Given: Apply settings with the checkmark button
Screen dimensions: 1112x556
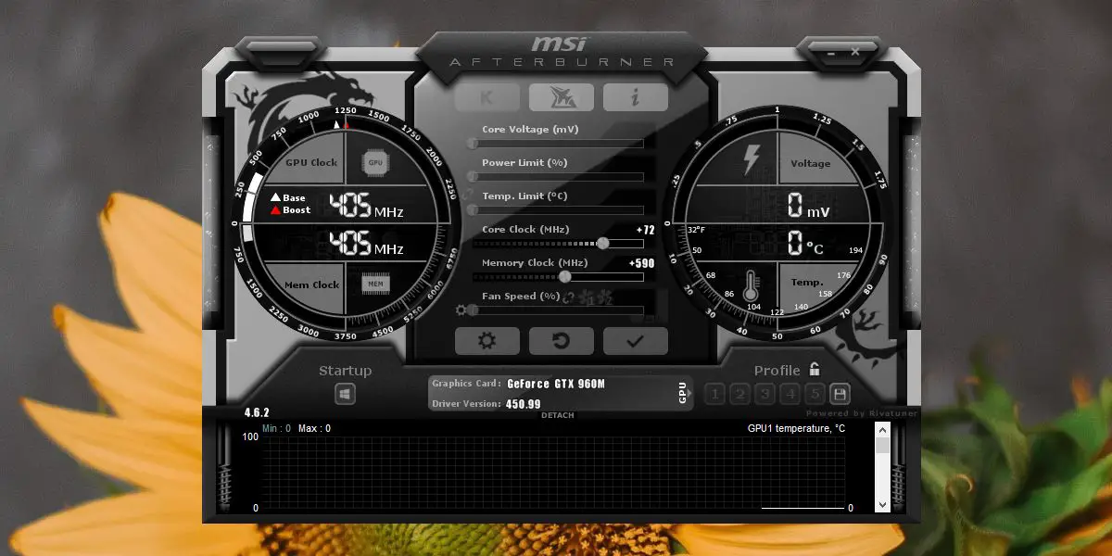Looking at the screenshot, I should point(636,341).
